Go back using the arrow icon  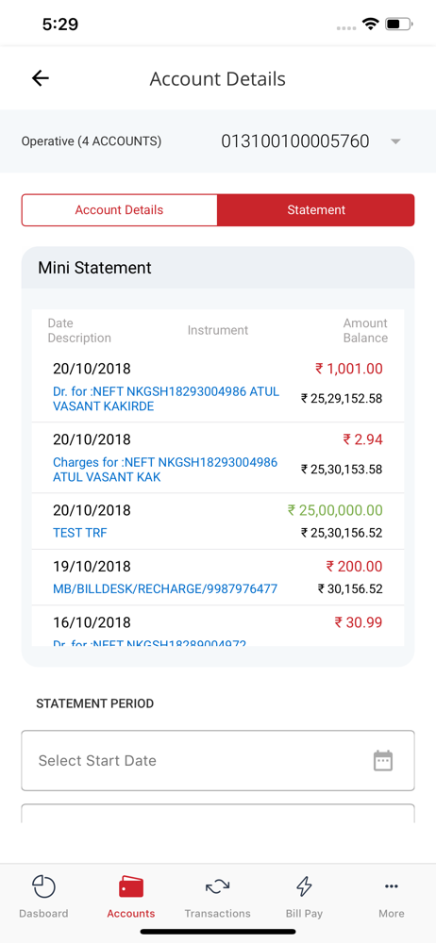click(x=41, y=78)
